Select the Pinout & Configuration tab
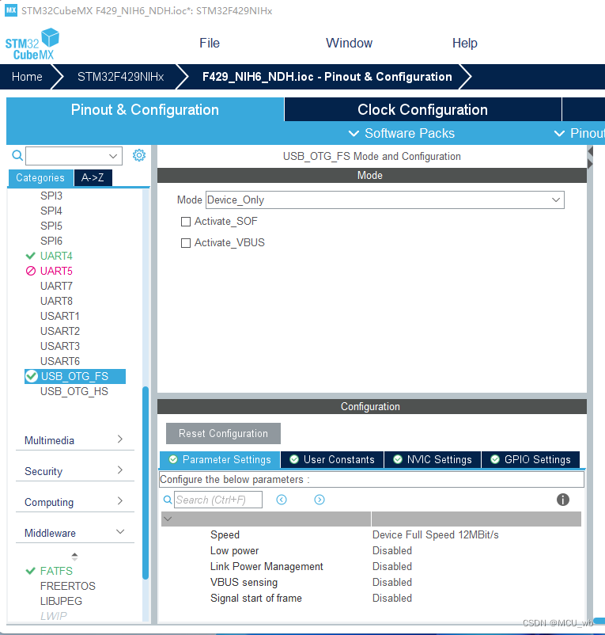This screenshot has width=605, height=635. point(145,109)
